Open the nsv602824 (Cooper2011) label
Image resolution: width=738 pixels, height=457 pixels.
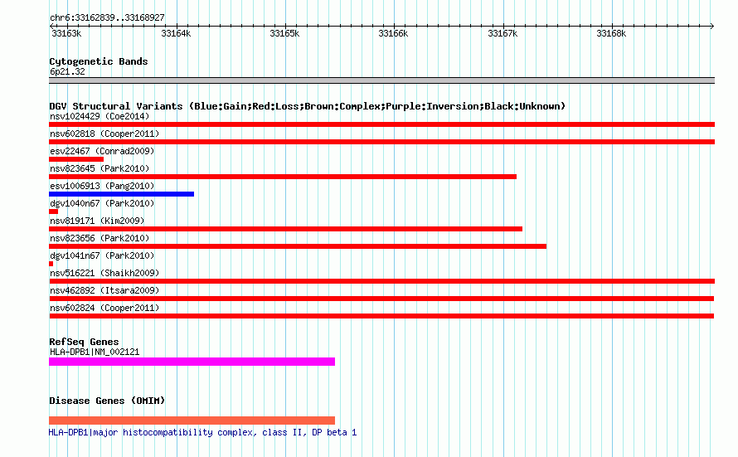(104, 308)
